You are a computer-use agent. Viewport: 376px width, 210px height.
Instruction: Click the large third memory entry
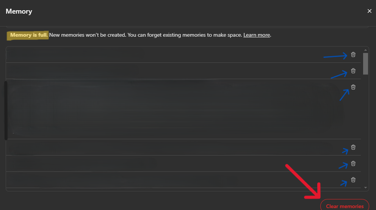click(183, 109)
